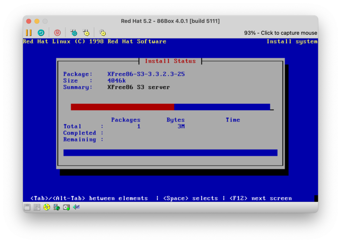The image size is (341, 243).
Task: Click the 'Time' column header
Action: pos(233,120)
